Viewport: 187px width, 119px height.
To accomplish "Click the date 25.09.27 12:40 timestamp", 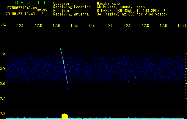I will coord(20,14).
